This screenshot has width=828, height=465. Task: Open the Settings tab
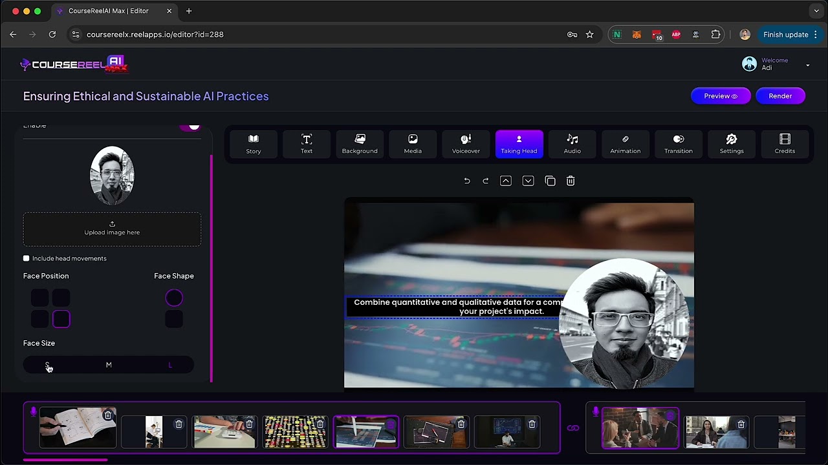coord(732,143)
